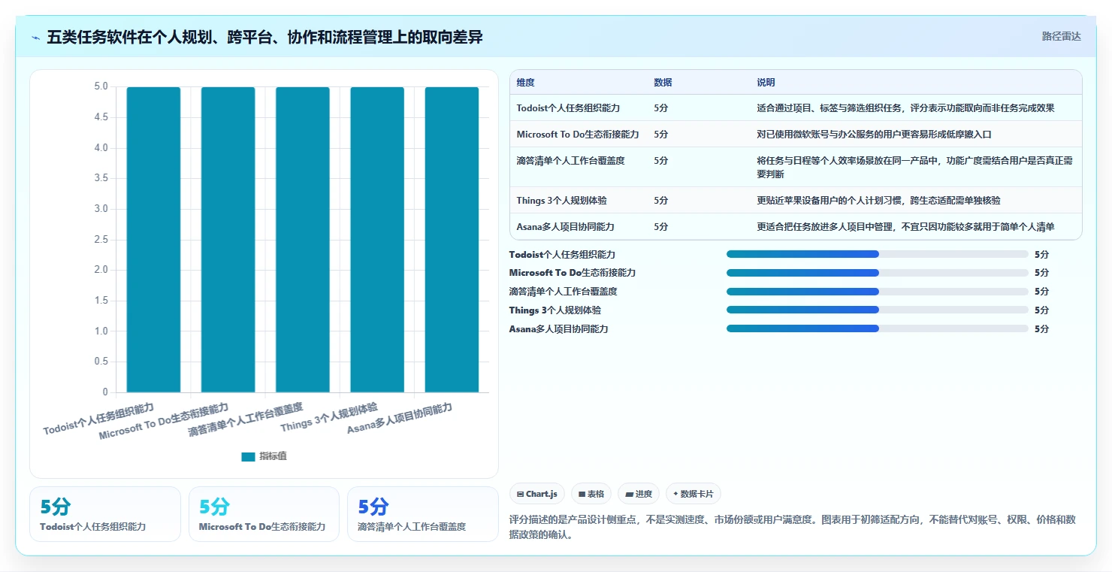Toggle the 指标值 legend swatch under the chart
Image resolution: width=1112 pixels, height=572 pixels.
click(x=248, y=456)
